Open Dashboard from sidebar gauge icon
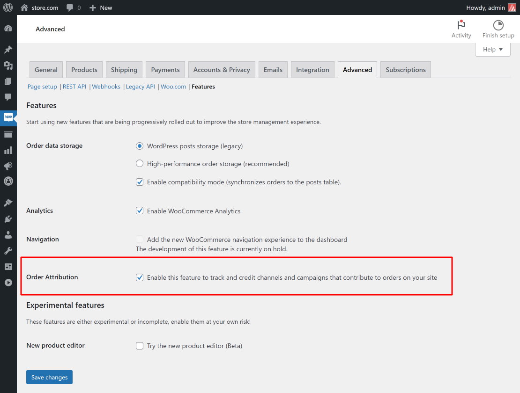This screenshot has width=520, height=393. tap(8, 29)
